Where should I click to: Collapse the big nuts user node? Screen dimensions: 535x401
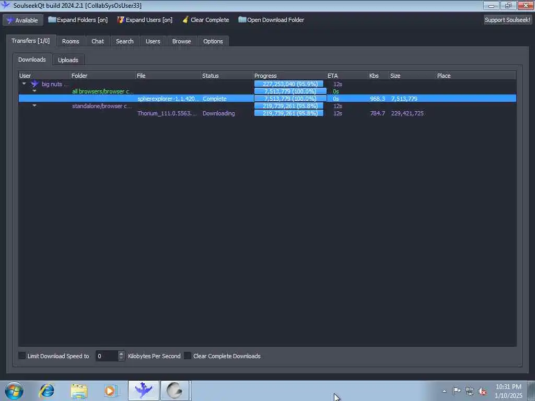(x=24, y=84)
